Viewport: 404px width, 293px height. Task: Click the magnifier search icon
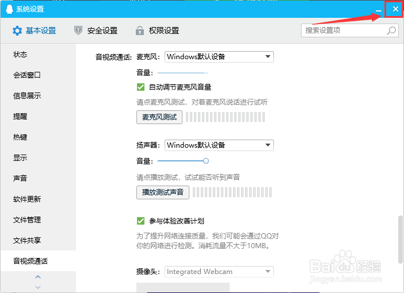point(391,30)
